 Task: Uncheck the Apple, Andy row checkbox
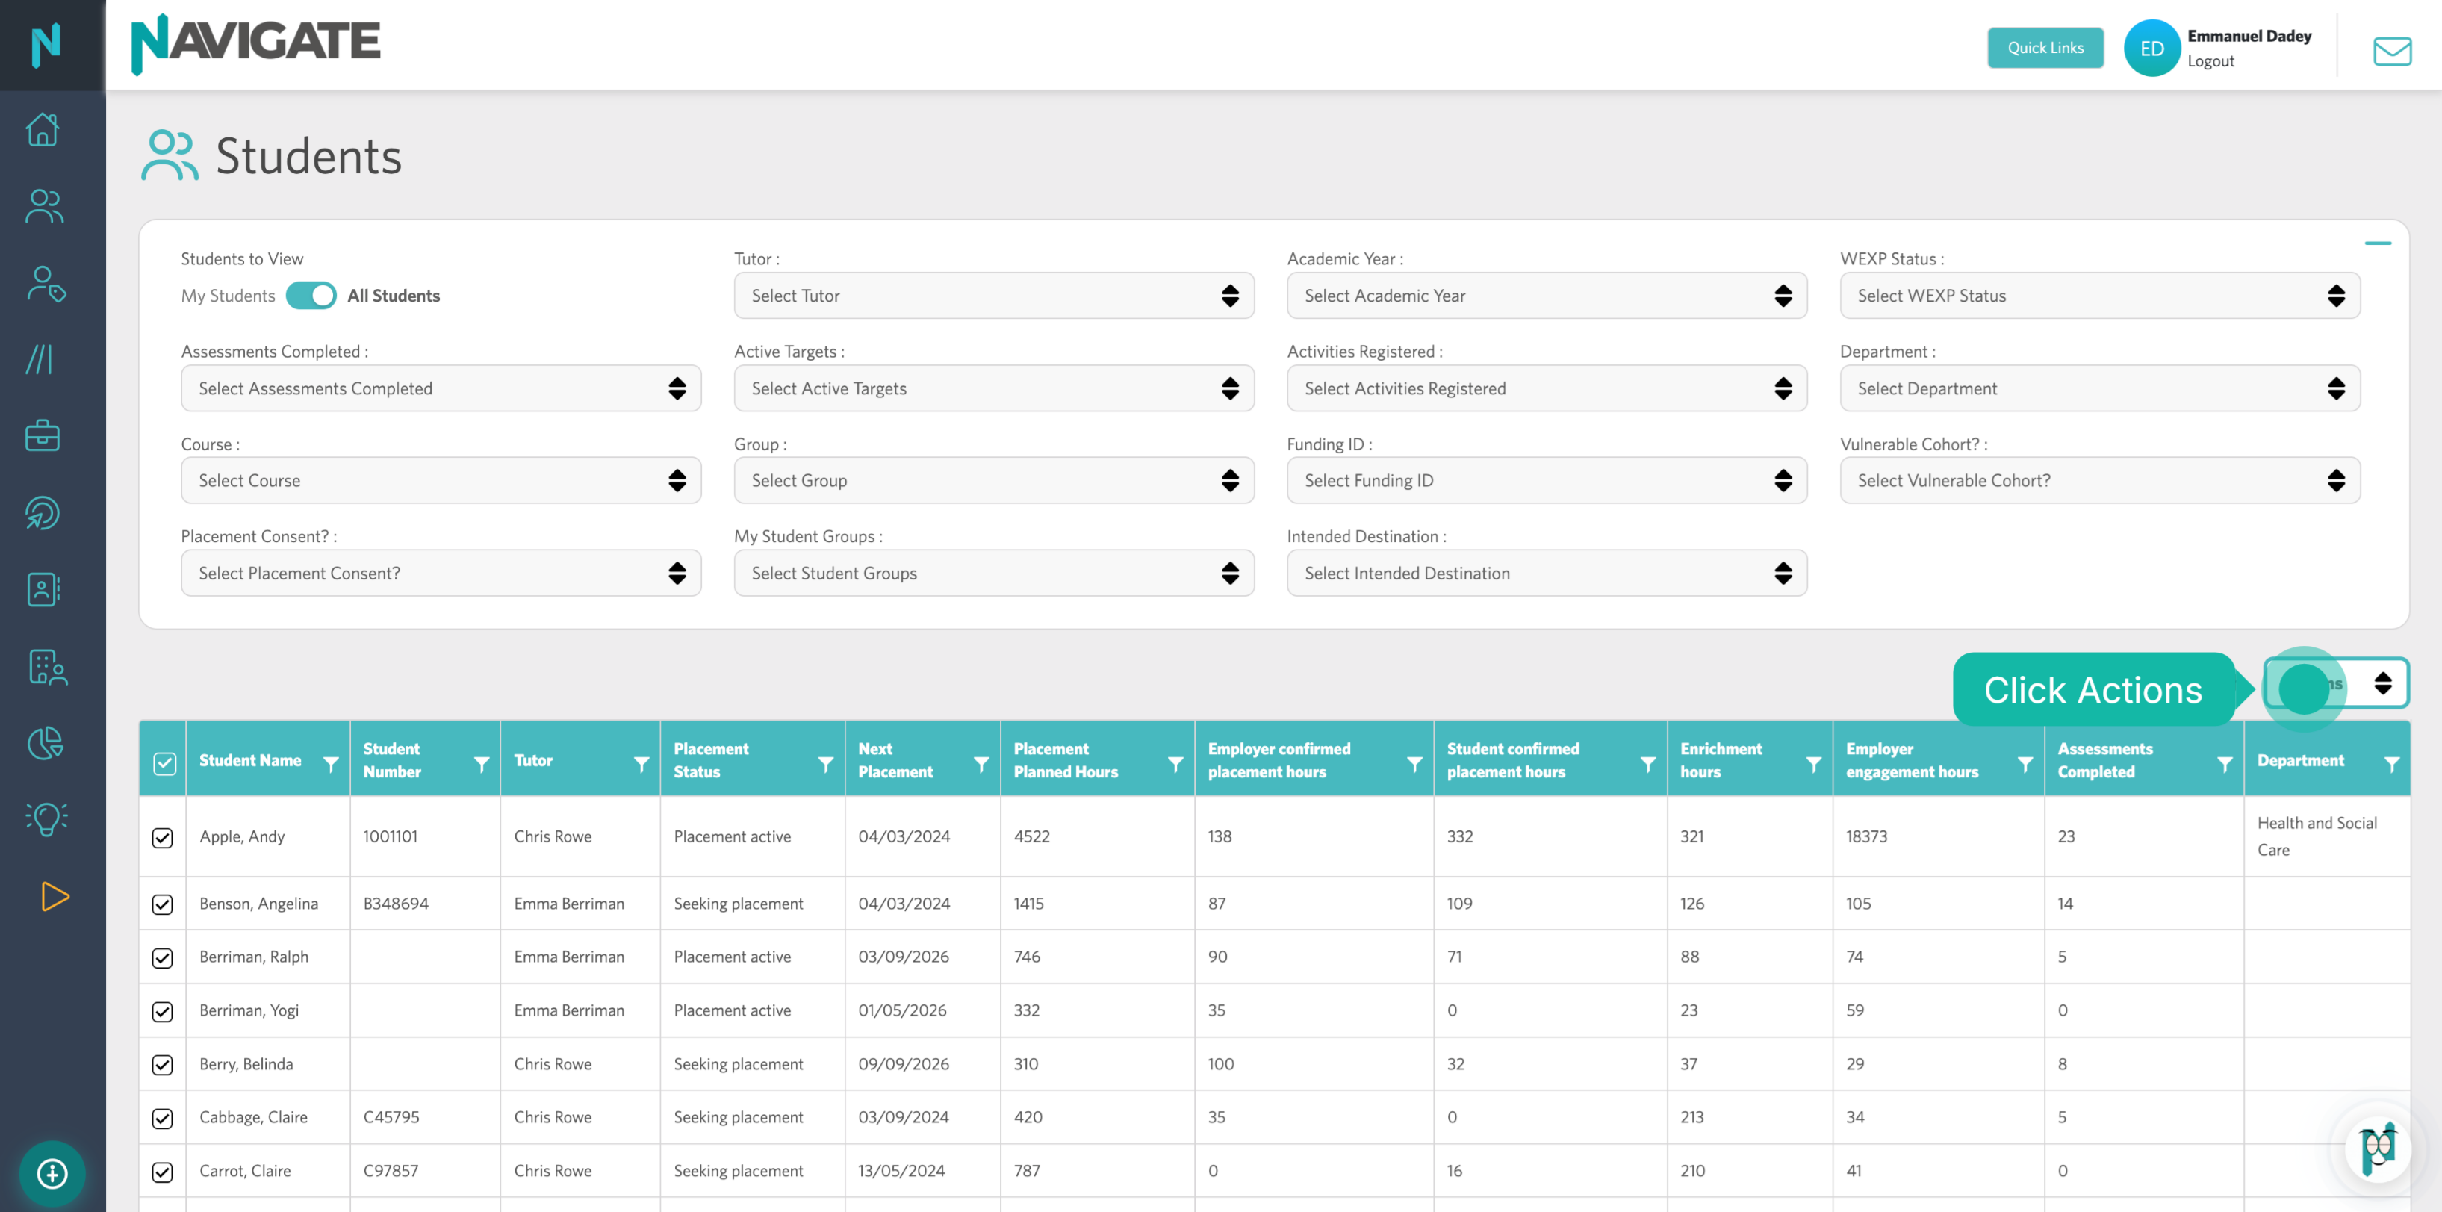coord(162,838)
